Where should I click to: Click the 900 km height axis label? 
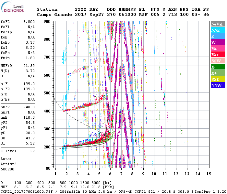click(x=47, y=22)
